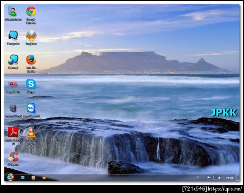Open Chrome from the taskbar

[x=44, y=177]
